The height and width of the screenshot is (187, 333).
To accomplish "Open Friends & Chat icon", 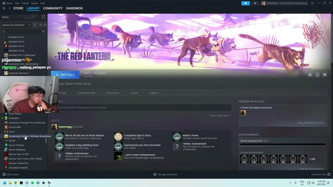I will coord(329,175).
